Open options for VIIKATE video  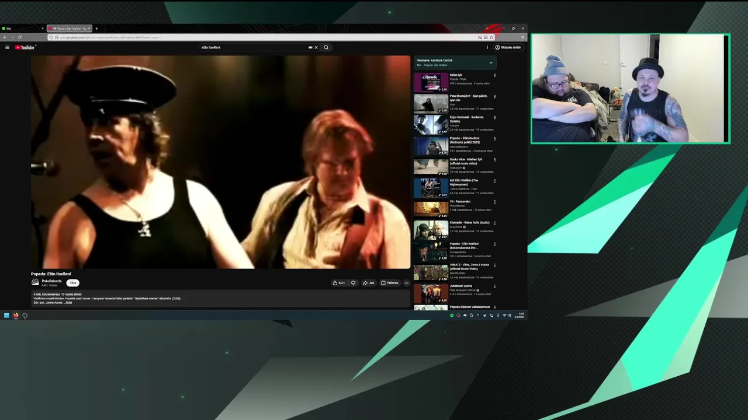[494, 265]
